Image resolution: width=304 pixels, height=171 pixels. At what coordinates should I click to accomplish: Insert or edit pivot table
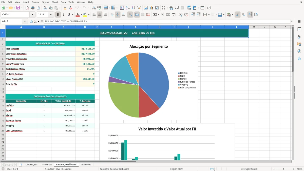157,8
